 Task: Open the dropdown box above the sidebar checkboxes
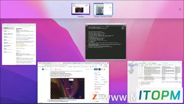[106, 82]
